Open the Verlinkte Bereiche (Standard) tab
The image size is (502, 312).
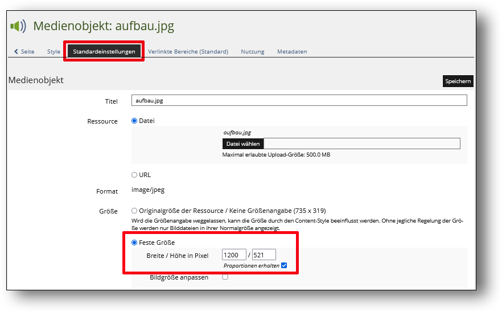coord(188,52)
